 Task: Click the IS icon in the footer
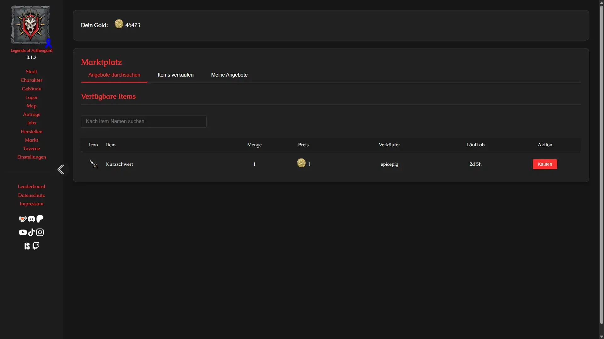[x=27, y=246]
